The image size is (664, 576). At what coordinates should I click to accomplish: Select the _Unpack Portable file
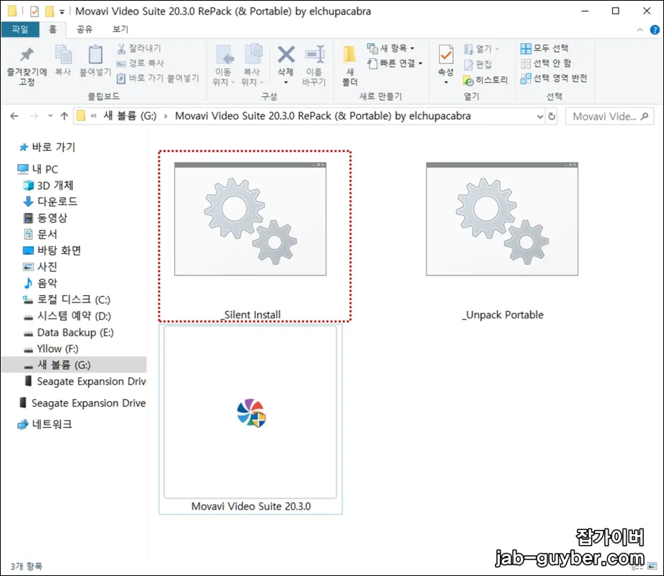tap(502, 242)
